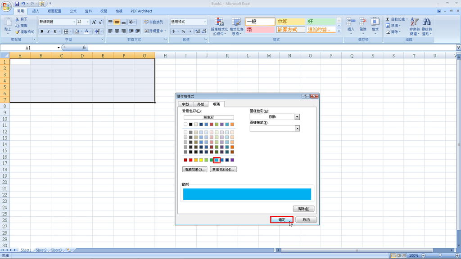The image size is (461, 259).
Task: Open pattern style (圖樣樣式) dropdown
Action: tap(297, 128)
